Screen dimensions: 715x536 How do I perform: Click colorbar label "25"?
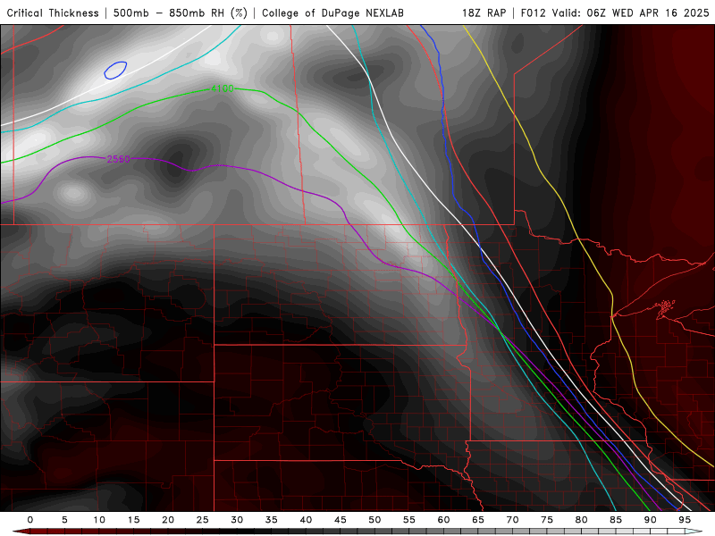point(203,520)
